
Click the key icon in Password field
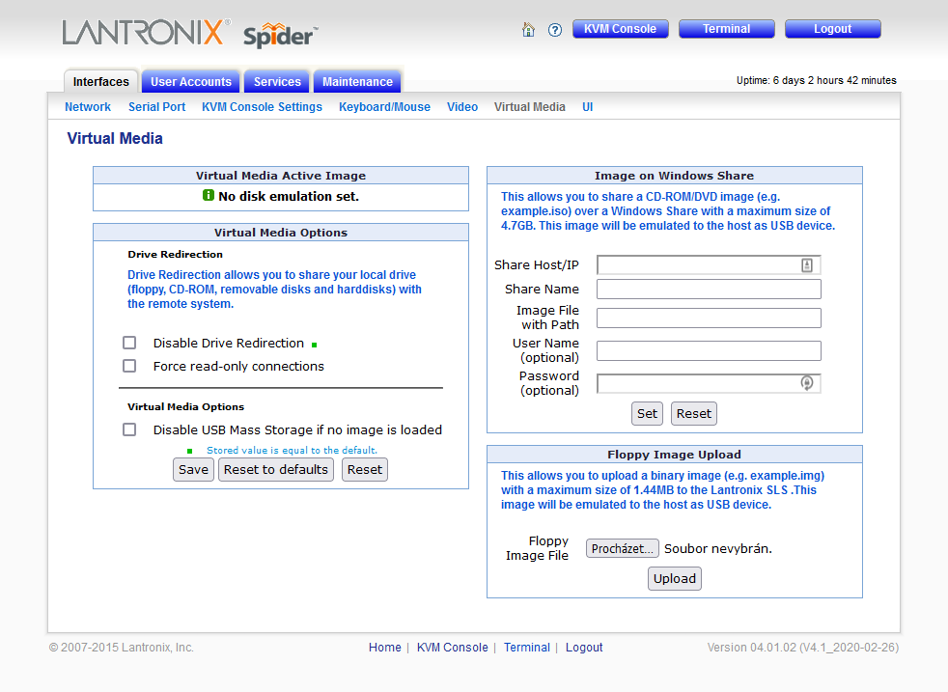coord(807,383)
